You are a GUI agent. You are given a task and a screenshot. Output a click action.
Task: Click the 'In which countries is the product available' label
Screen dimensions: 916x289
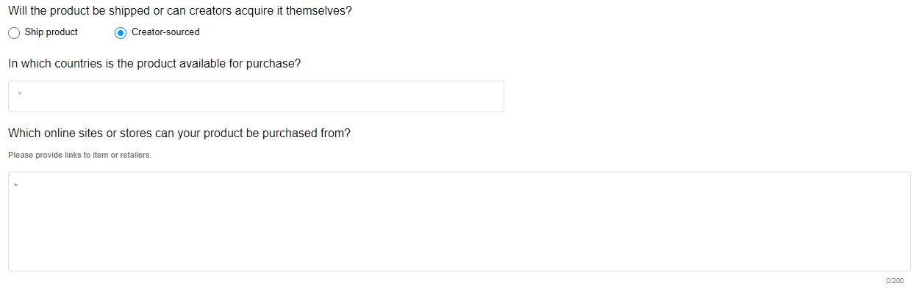point(154,64)
